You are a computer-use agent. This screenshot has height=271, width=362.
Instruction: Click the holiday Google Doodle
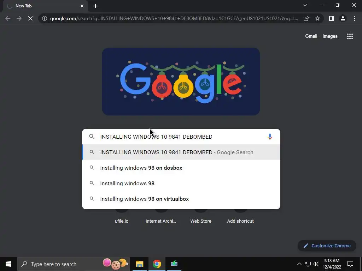tap(181, 82)
